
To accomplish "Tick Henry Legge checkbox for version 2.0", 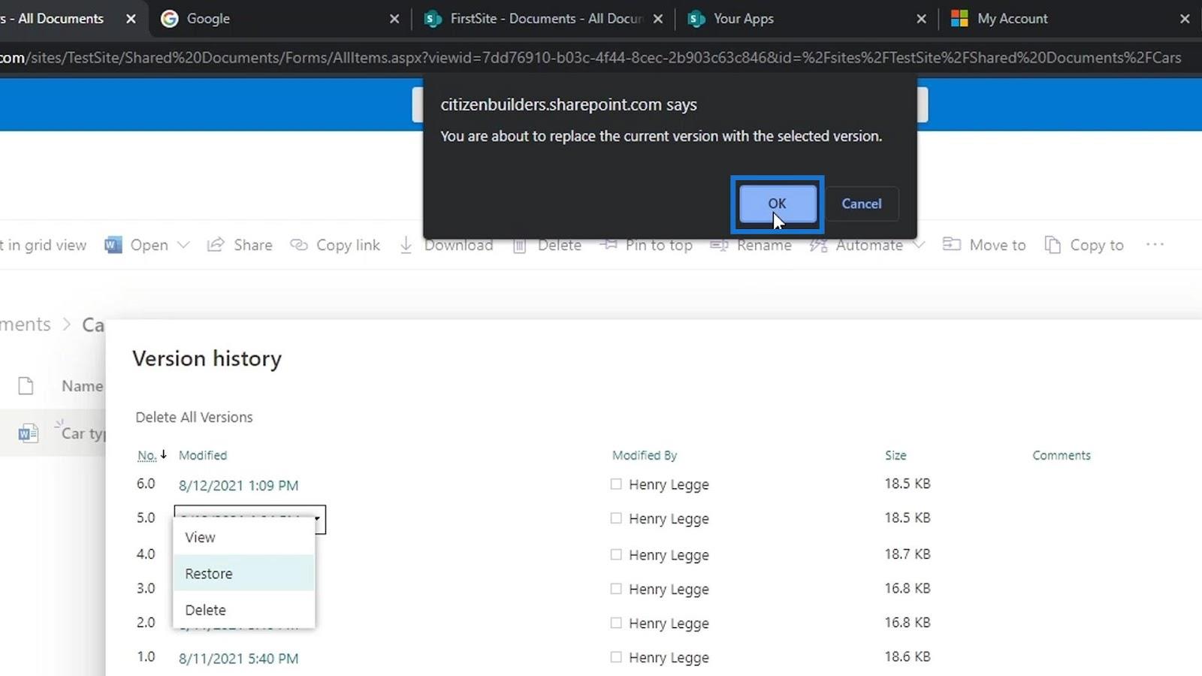I will 616,623.
